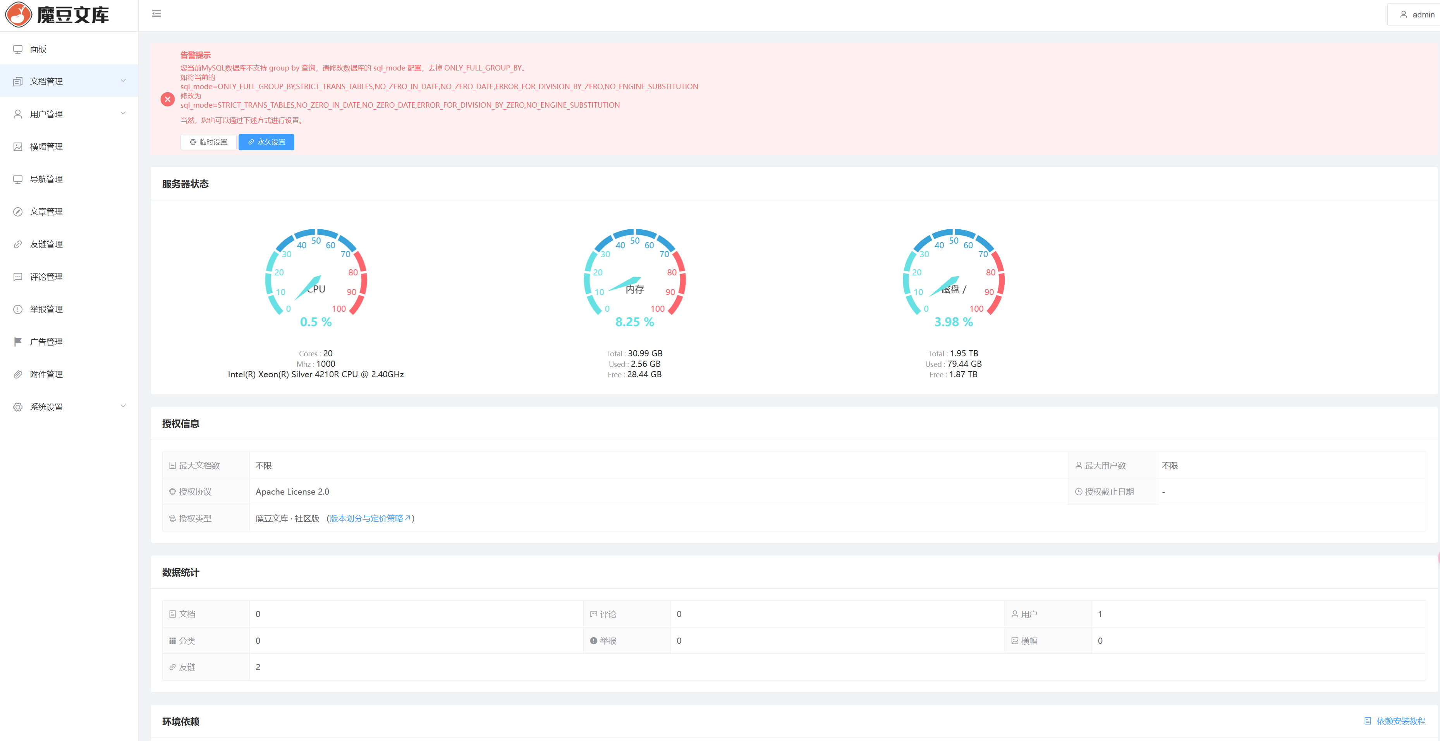Click the 服务器状态 section heading

click(185, 184)
